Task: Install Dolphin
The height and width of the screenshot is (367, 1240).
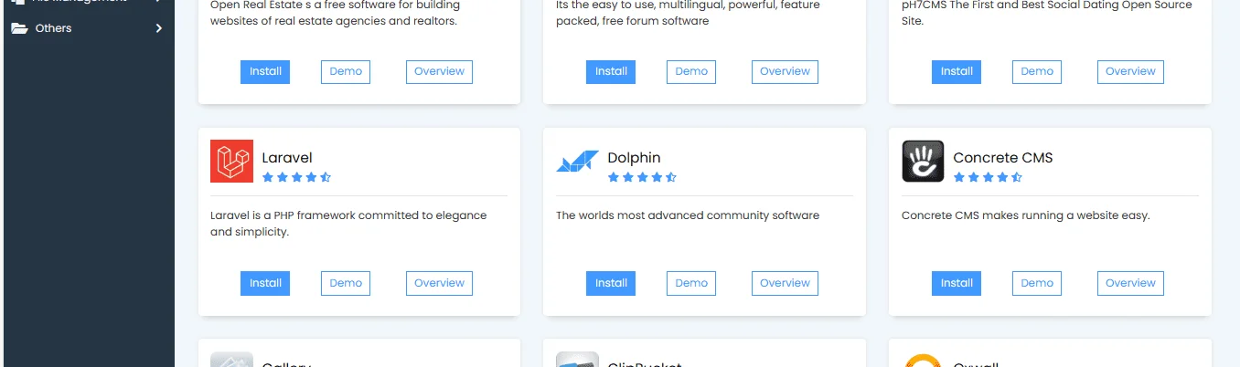Action: (611, 283)
